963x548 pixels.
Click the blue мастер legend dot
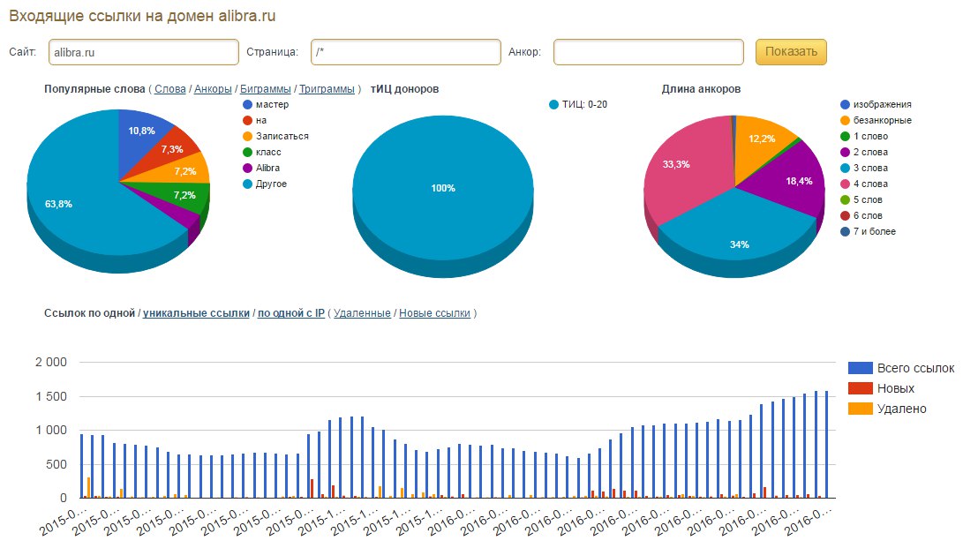(x=248, y=105)
